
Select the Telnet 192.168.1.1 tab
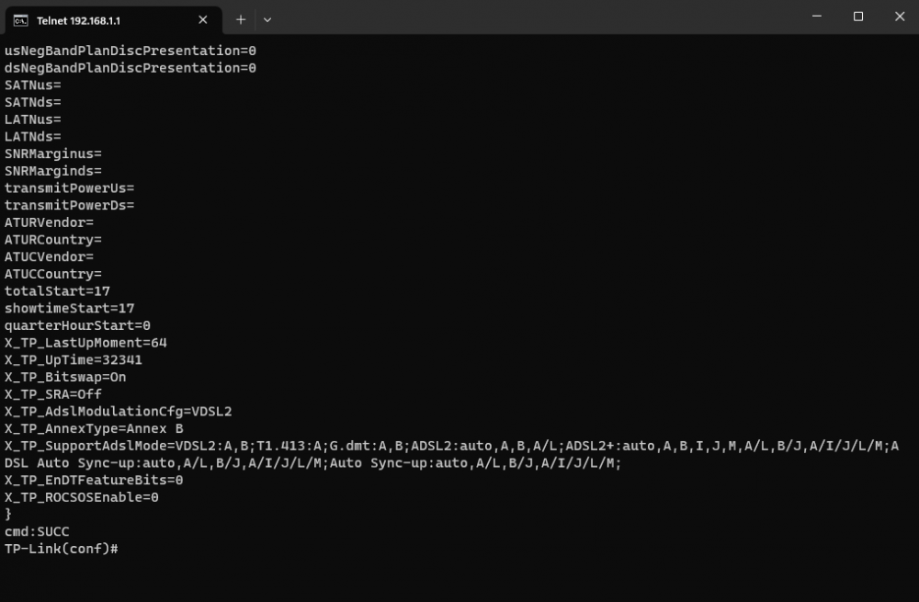click(101, 19)
